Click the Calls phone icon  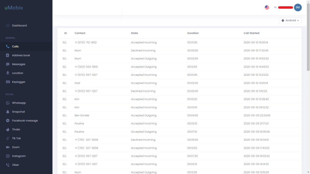click(x=8, y=46)
